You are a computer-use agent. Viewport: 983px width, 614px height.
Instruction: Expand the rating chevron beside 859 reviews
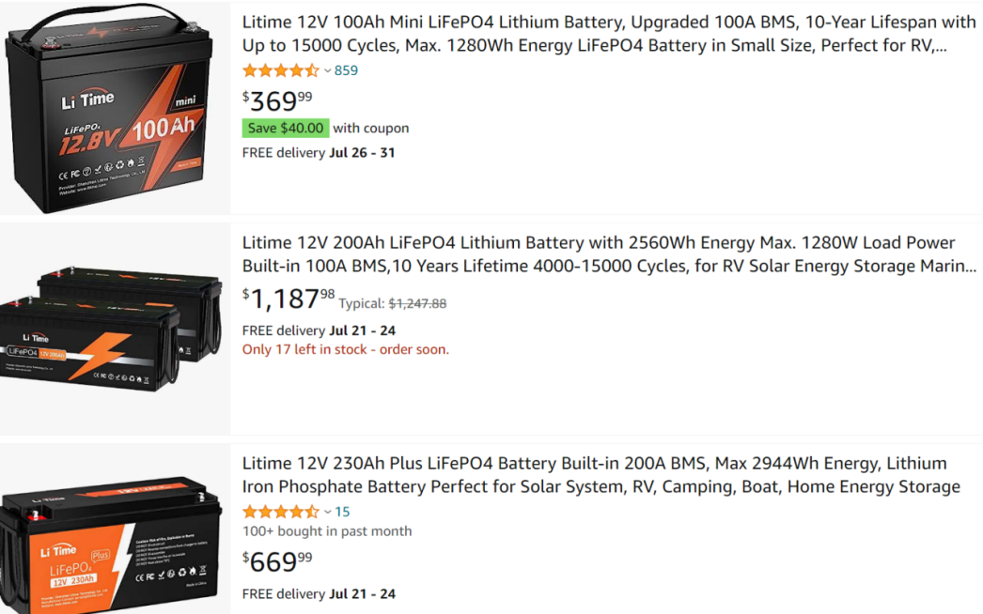(x=327, y=70)
